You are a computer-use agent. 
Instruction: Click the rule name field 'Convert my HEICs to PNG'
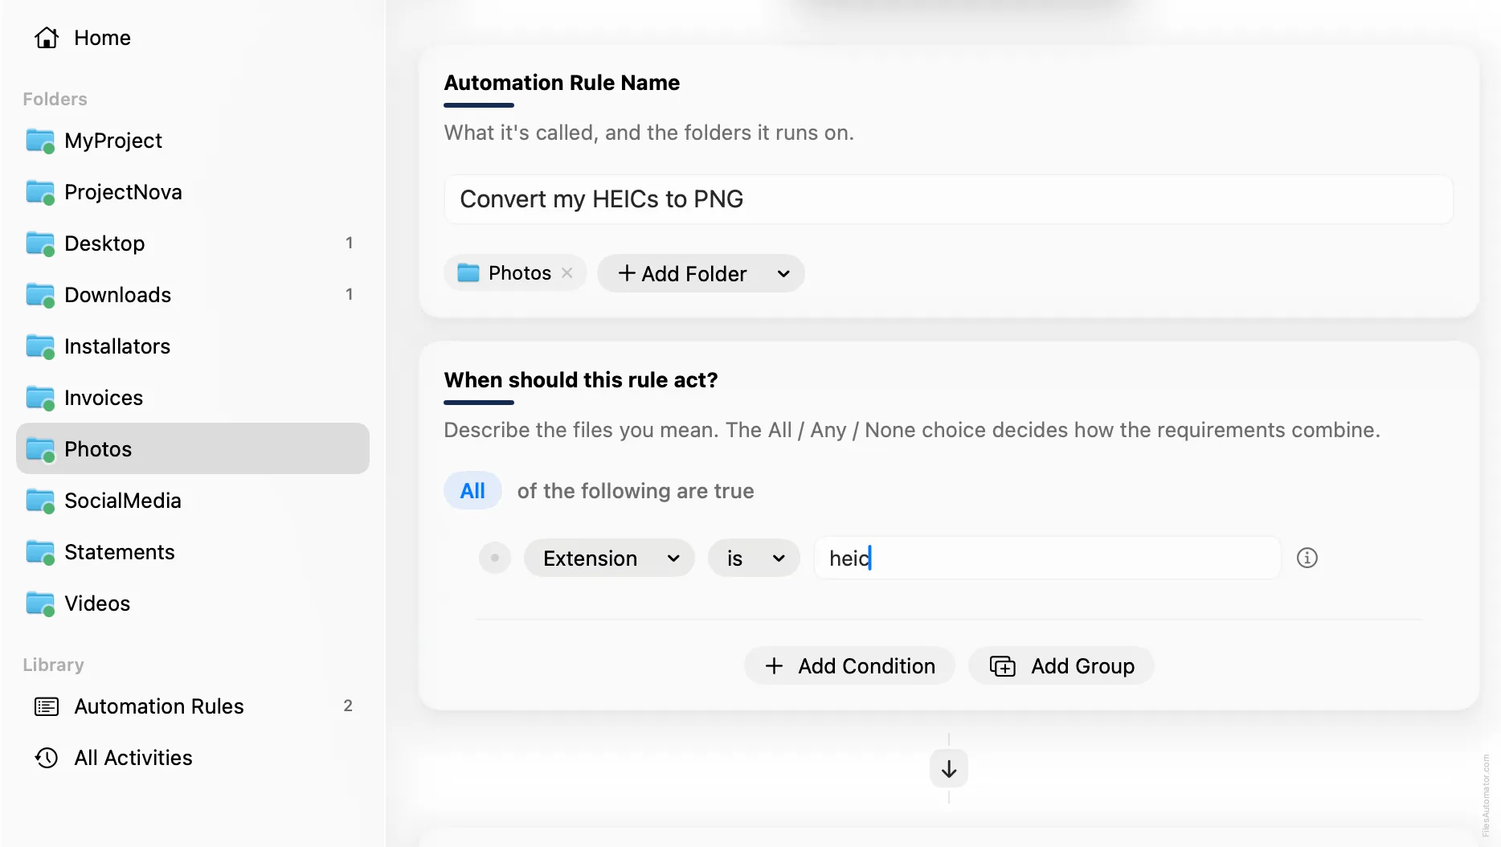(x=948, y=199)
